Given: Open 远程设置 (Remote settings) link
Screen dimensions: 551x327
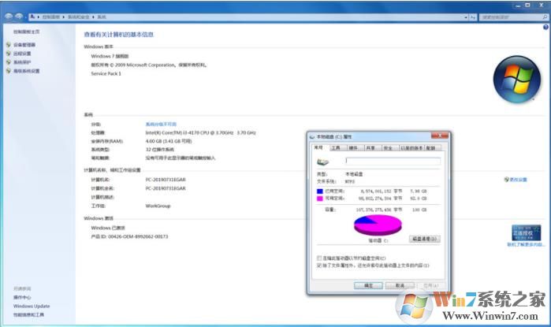Looking at the screenshot, I should click(22, 54).
